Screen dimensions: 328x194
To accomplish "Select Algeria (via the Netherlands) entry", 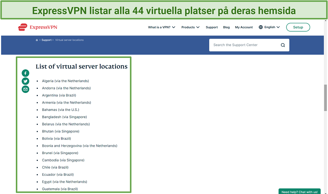I will point(66,81).
